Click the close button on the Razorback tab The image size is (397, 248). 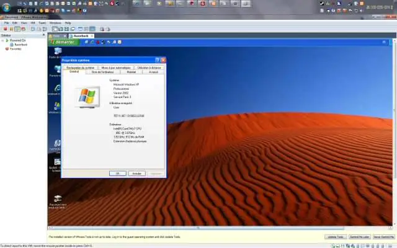click(92, 36)
